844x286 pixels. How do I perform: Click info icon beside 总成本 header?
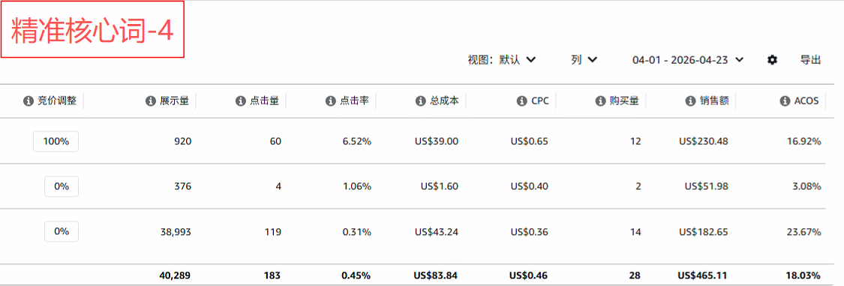pos(420,101)
